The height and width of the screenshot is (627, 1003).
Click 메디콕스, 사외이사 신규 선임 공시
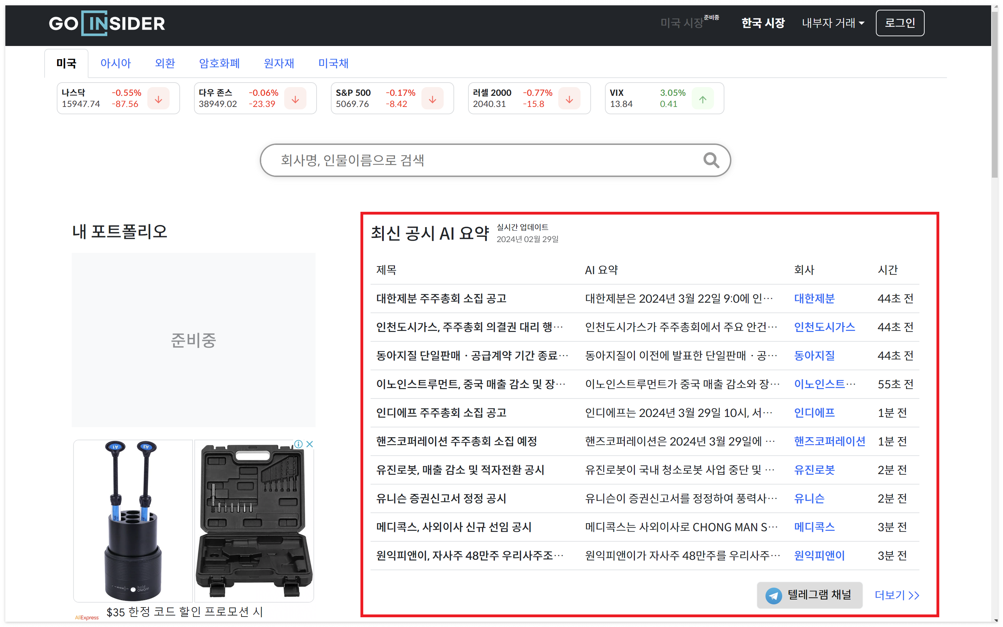pyautogui.click(x=454, y=527)
